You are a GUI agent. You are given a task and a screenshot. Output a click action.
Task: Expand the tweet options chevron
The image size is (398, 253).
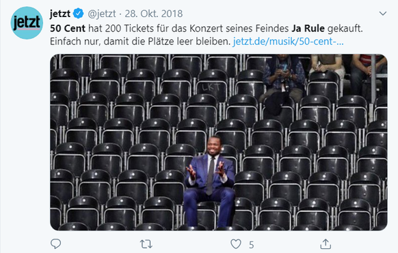[x=383, y=14]
